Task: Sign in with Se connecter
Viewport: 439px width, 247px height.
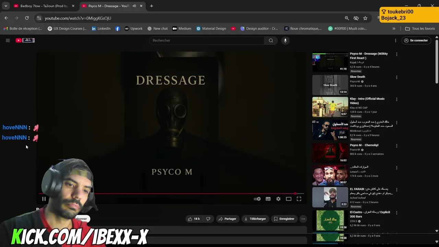Action: click(x=416, y=40)
